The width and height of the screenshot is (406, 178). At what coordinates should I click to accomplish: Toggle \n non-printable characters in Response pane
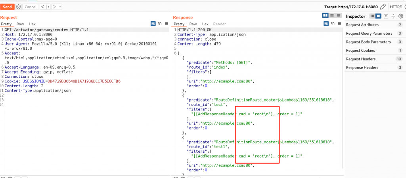(x=333, y=23)
